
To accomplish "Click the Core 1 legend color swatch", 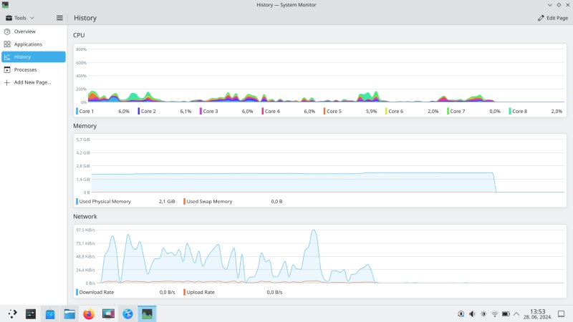I will (x=77, y=112).
